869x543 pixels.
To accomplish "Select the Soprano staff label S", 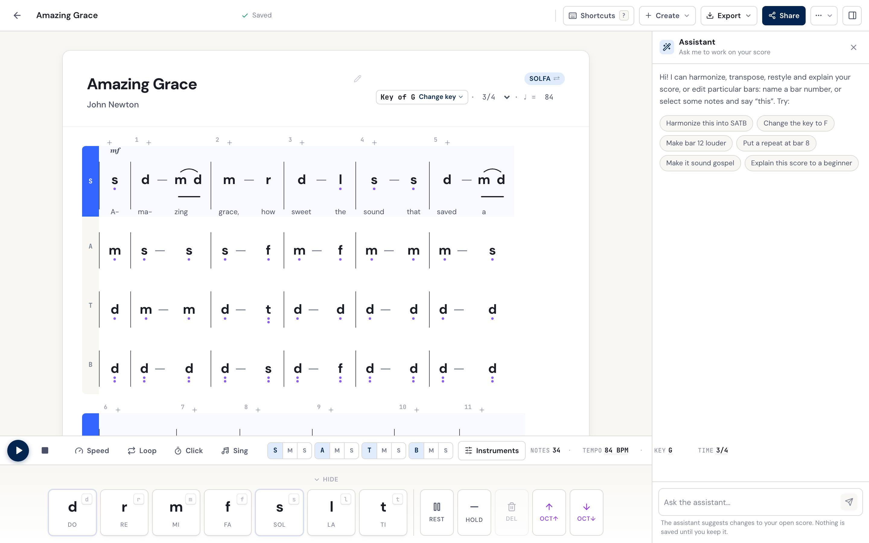I will coord(91,181).
